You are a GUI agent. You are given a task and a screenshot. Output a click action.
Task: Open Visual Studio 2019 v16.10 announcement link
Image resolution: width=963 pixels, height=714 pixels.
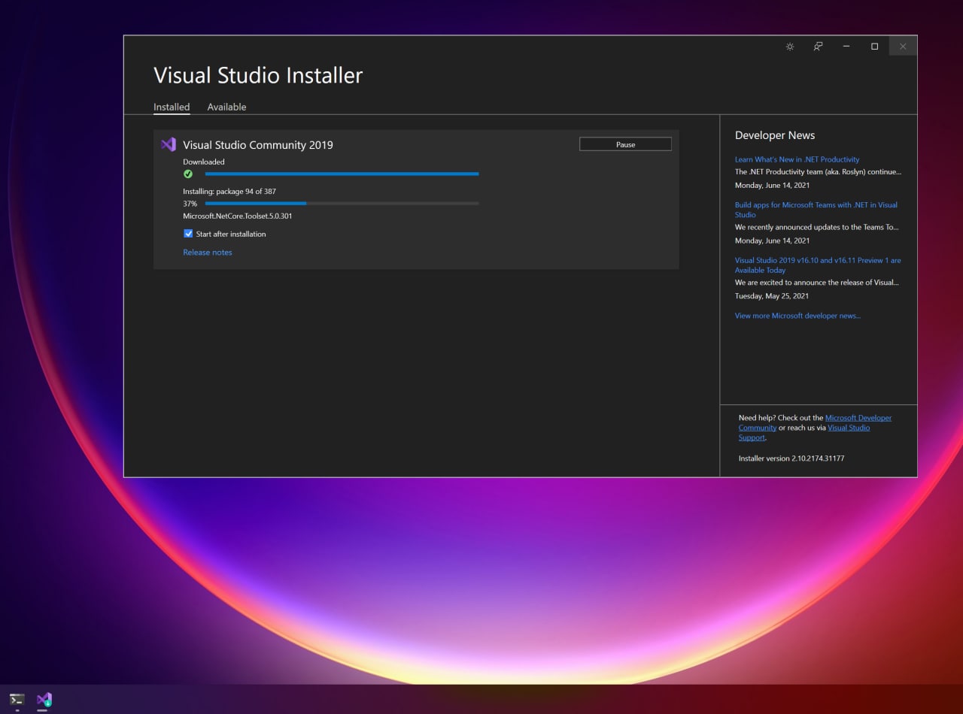click(818, 265)
